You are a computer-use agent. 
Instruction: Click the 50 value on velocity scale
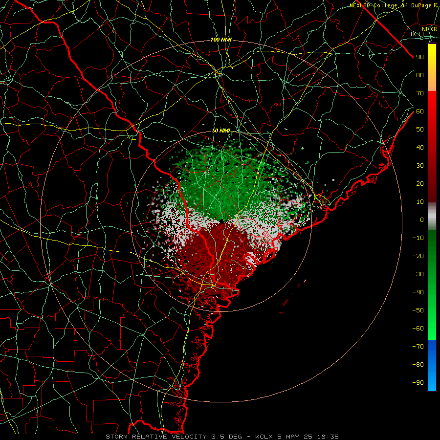(420, 130)
